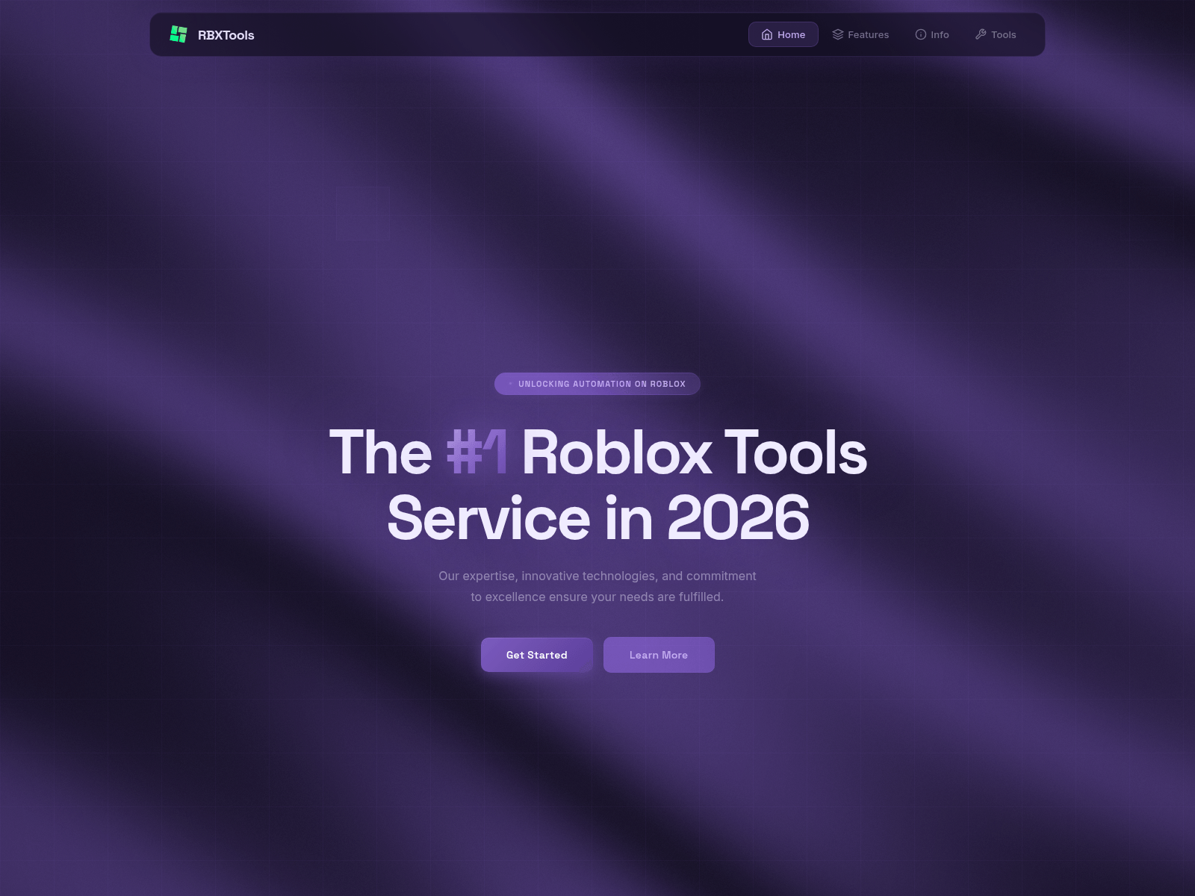Click the circled info icon

(x=921, y=34)
